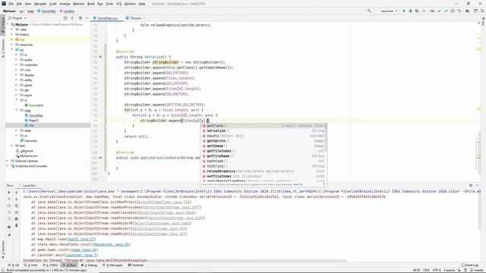Show VCS history clock icon
Viewport: 486px width, 273px height.
(x=453, y=11)
